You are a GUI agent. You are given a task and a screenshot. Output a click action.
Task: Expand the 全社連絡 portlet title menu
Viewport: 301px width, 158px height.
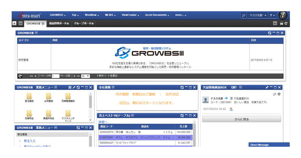113,87
